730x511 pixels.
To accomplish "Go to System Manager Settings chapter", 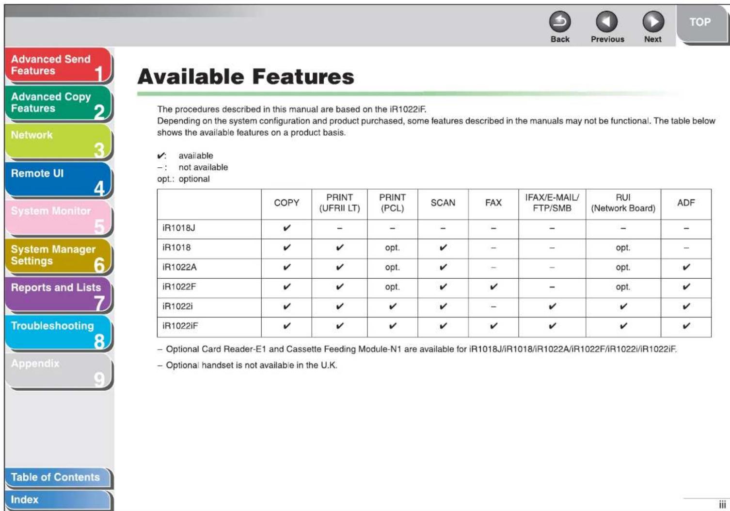I will coord(58,256).
